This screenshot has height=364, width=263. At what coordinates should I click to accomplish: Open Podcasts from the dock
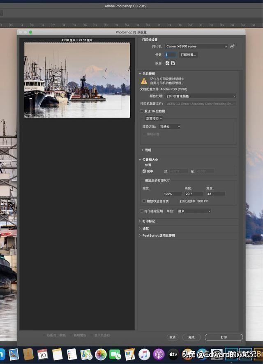click(x=159, y=355)
